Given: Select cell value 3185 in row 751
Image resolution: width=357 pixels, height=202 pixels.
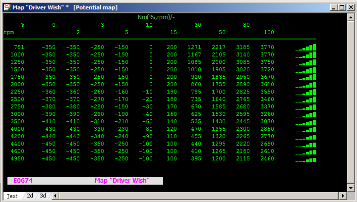Looking at the screenshot, I should (x=243, y=47).
